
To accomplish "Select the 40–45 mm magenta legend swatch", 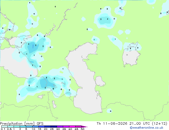I will (x=72, y=127).
